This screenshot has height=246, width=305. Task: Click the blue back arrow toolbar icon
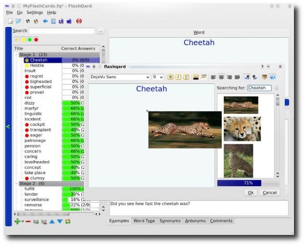[45, 21]
